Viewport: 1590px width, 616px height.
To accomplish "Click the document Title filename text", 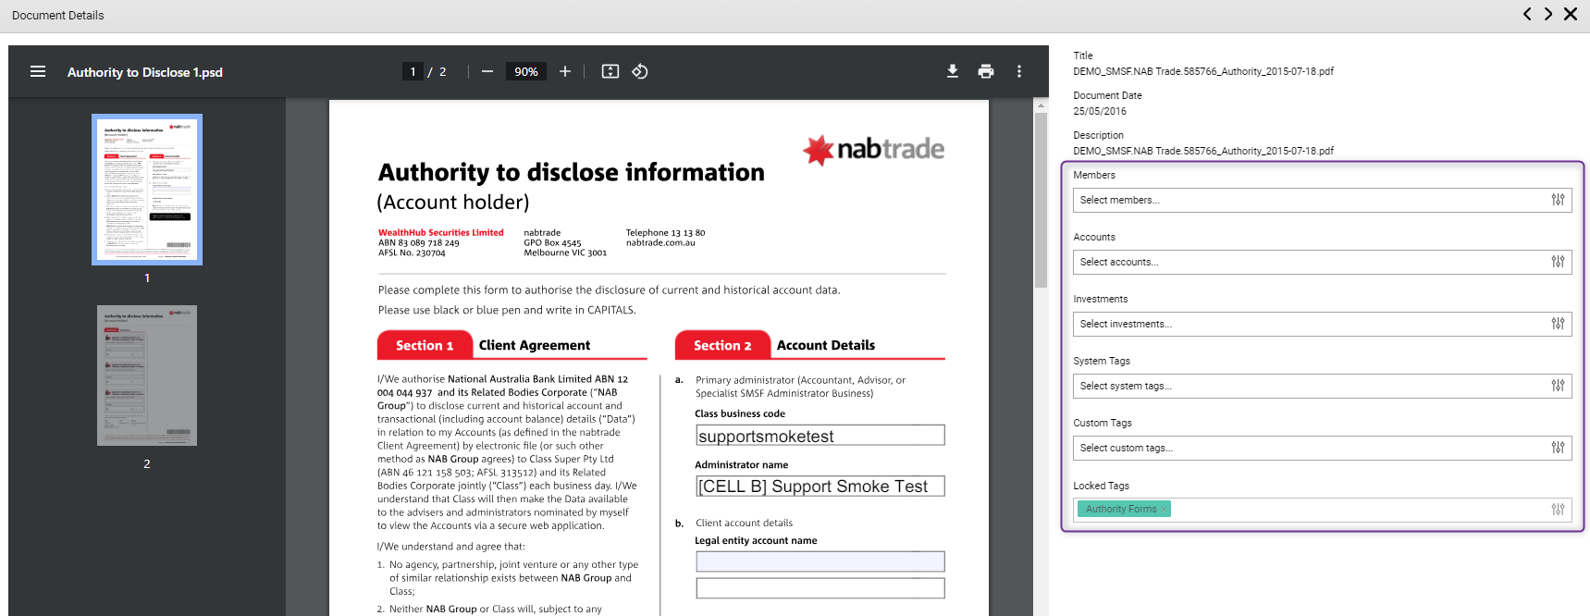I will click(x=1203, y=71).
